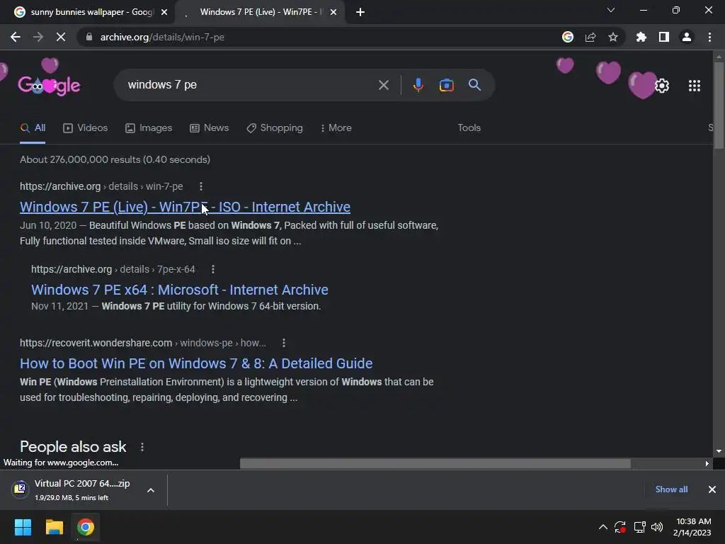Switch to the Shopping results tab
The width and height of the screenshot is (725, 544).
coord(275,127)
